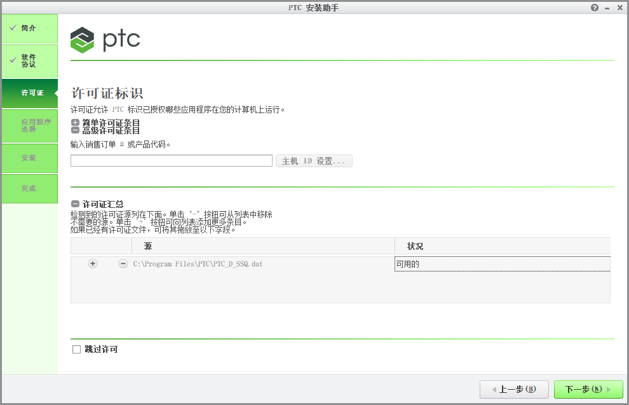Select 安装 step in sidebar

pos(30,158)
